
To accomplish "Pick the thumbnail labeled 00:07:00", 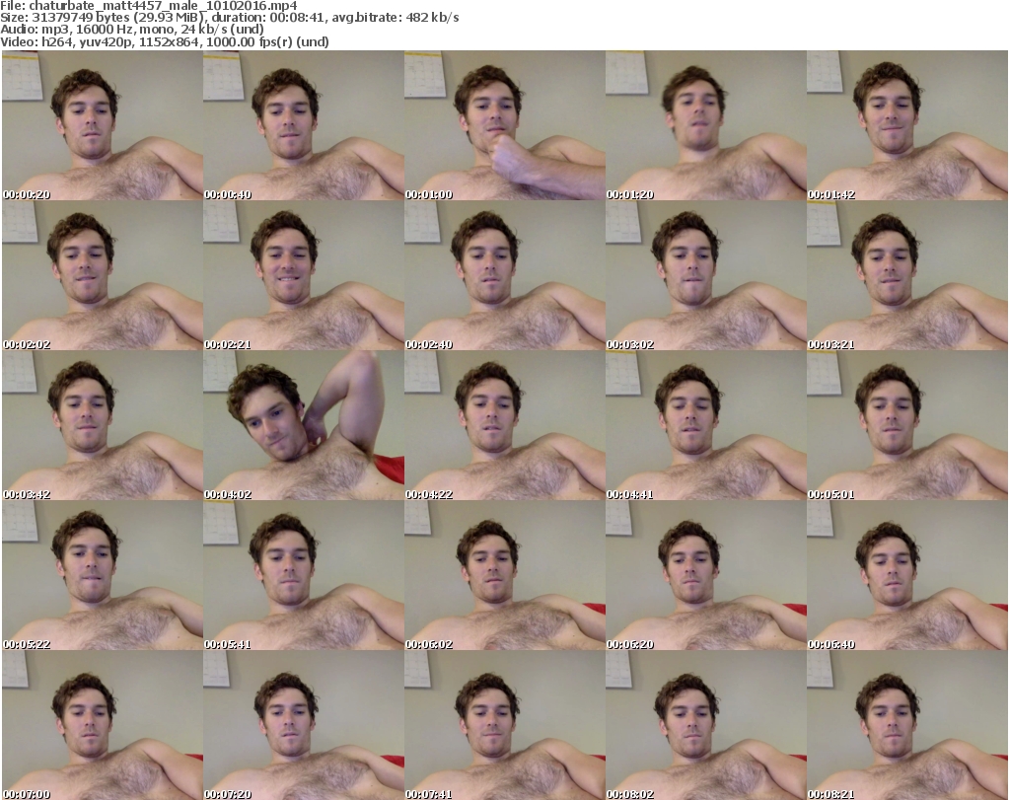I will tap(103, 725).
